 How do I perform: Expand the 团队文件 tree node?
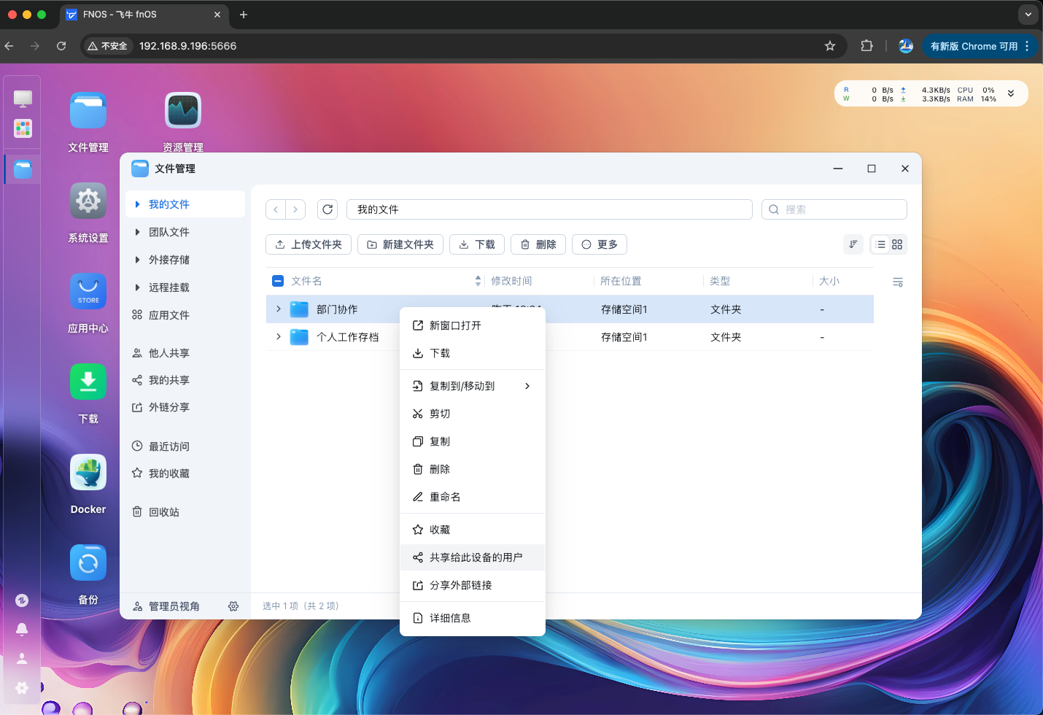(x=137, y=232)
